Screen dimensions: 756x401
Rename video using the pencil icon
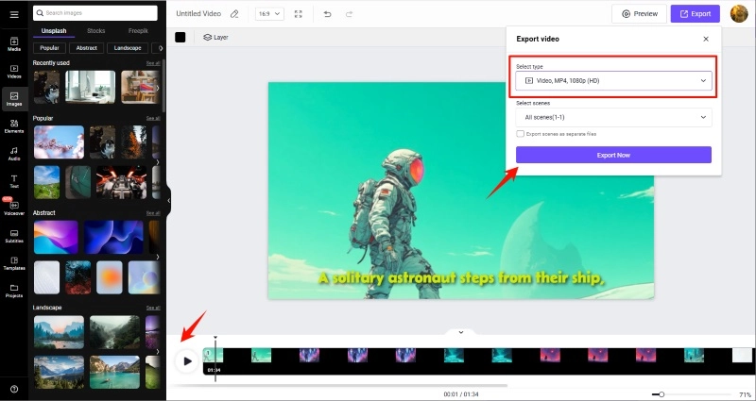tap(234, 14)
